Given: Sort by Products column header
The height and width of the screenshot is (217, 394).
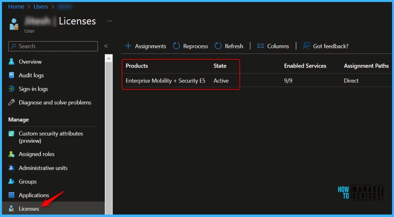Looking at the screenshot, I should pyautogui.click(x=137, y=66).
